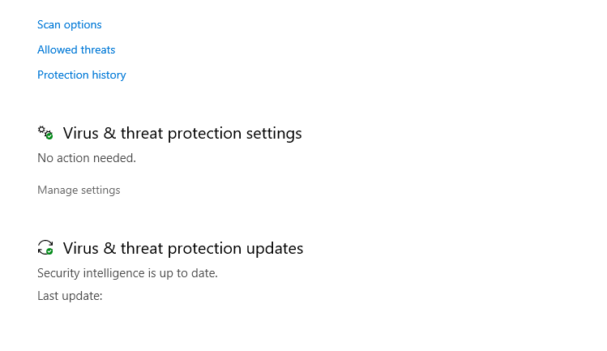
Task: Click the gears icon beside protection settings
Action: point(45,133)
